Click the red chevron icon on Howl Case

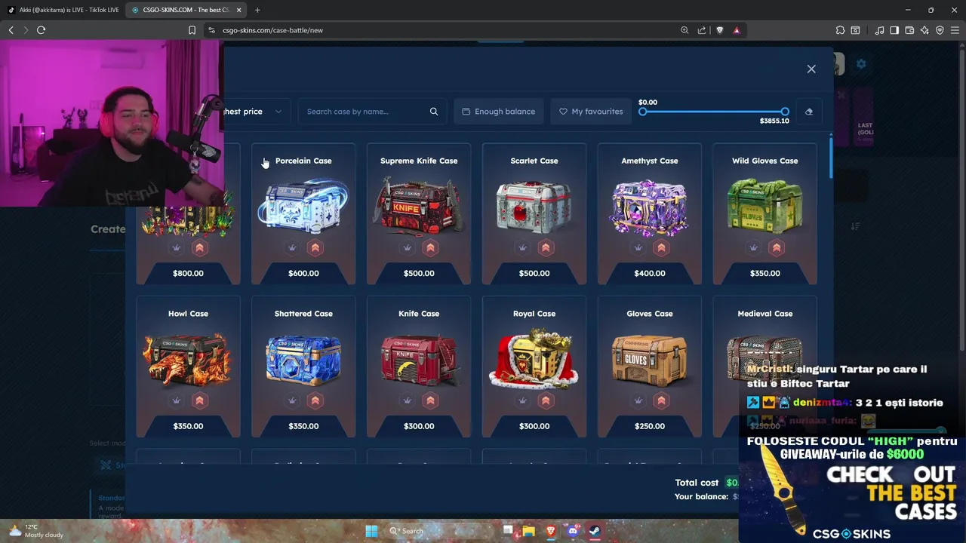tap(200, 400)
